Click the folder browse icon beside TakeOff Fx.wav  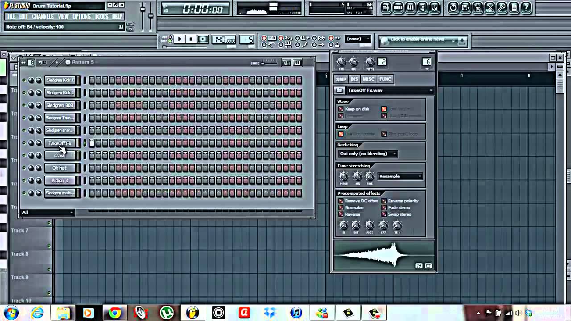[x=339, y=91]
